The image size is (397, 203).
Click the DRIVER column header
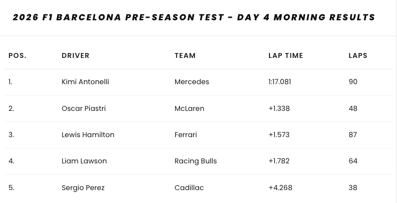click(75, 55)
